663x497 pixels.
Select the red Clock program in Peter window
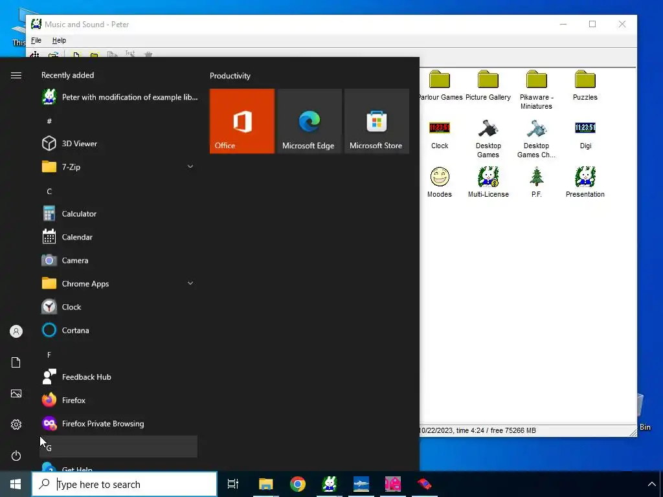coord(440,135)
